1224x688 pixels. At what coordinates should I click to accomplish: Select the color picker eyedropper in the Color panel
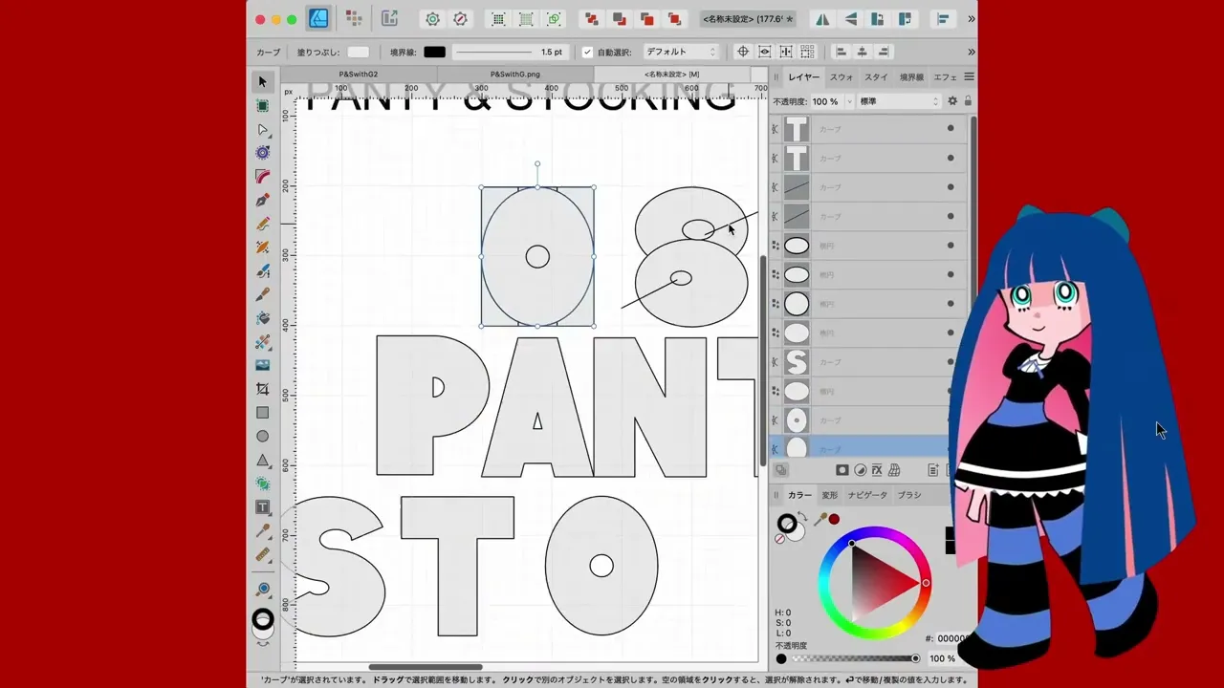pos(820,519)
